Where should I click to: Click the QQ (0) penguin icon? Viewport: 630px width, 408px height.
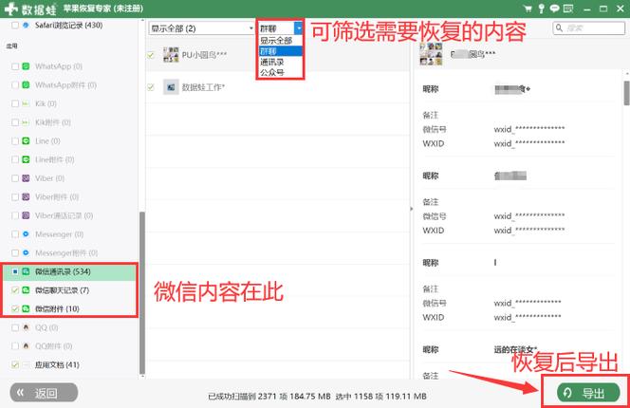26,327
